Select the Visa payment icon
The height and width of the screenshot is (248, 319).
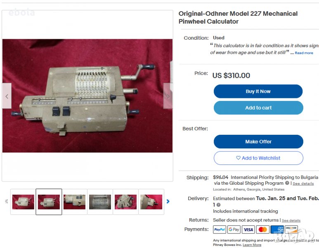coord(248,229)
